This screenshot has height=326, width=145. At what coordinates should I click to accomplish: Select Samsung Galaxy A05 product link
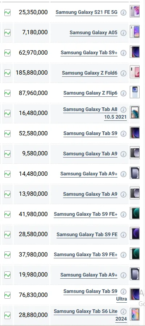coord(94,32)
